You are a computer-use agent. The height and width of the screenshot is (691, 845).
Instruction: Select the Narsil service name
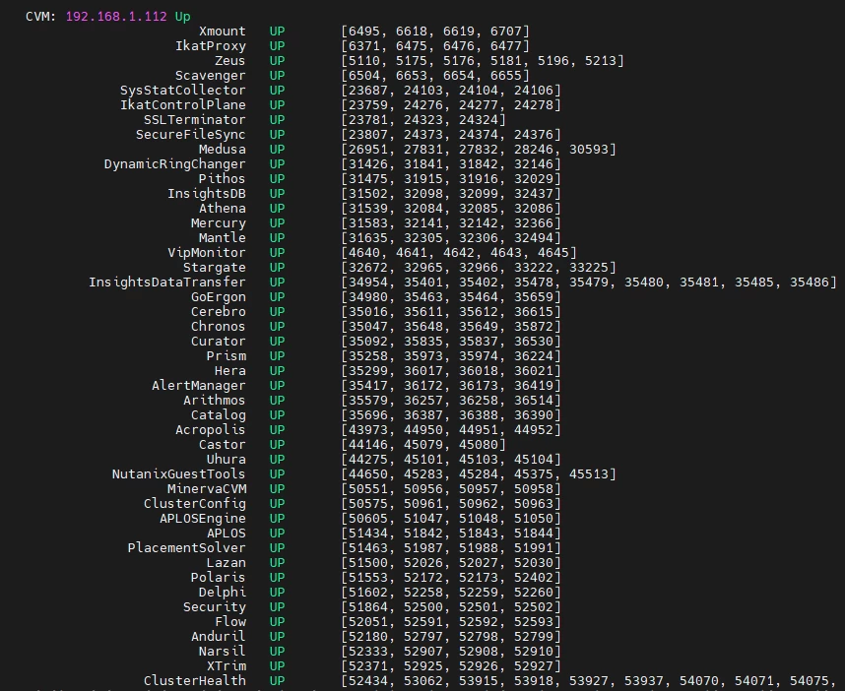[x=222, y=652]
